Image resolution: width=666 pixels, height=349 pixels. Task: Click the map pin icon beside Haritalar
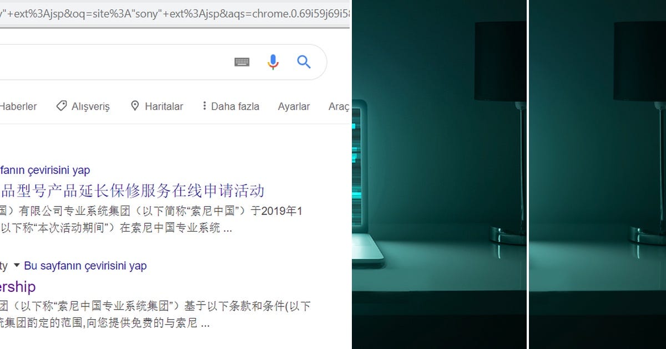(x=135, y=106)
